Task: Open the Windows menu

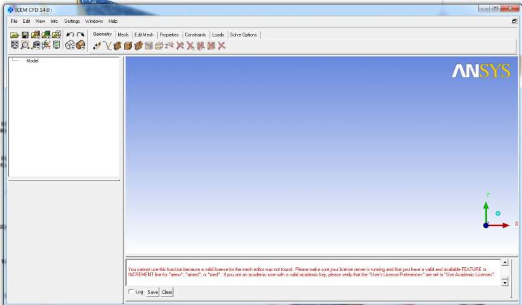Action: [94, 21]
